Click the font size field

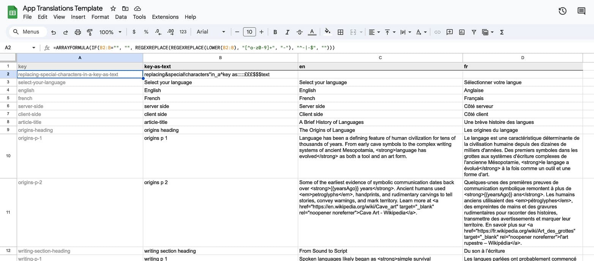(x=249, y=32)
